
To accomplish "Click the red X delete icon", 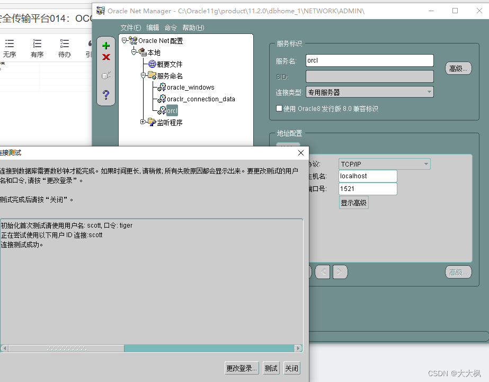I will 106,57.
